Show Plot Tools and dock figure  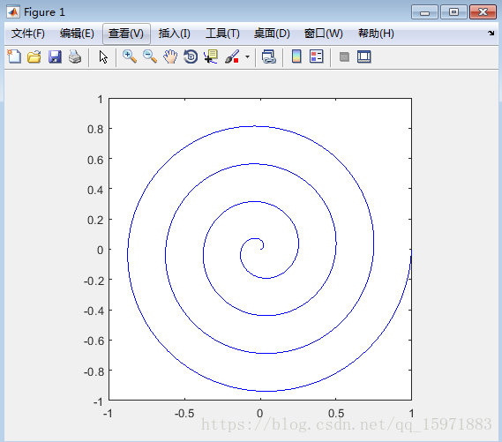364,57
